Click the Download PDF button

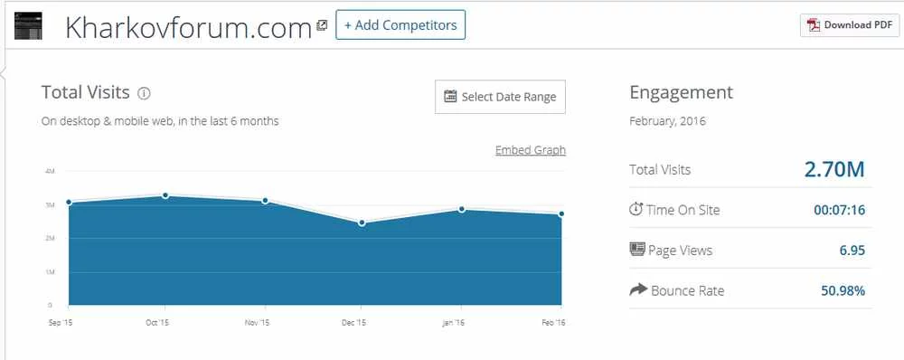point(849,25)
